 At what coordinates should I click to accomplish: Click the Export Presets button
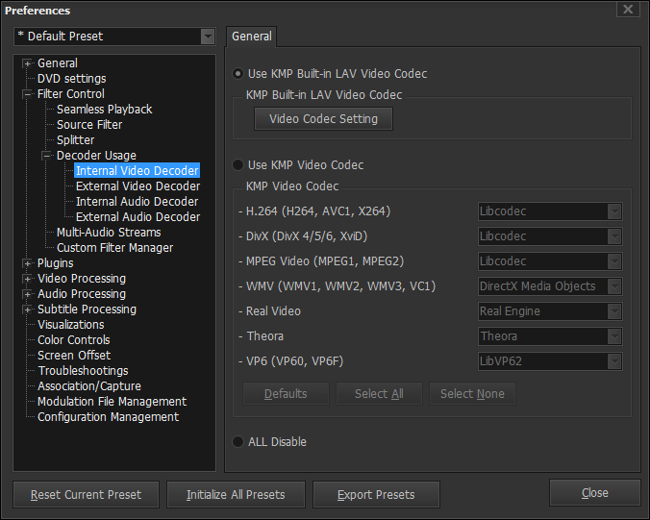click(376, 494)
